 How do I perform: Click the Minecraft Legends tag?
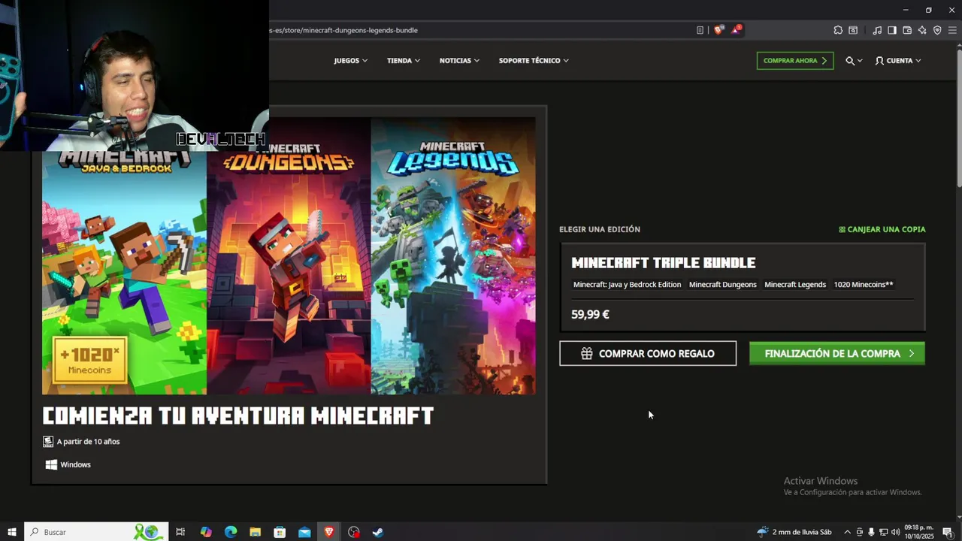pos(795,285)
